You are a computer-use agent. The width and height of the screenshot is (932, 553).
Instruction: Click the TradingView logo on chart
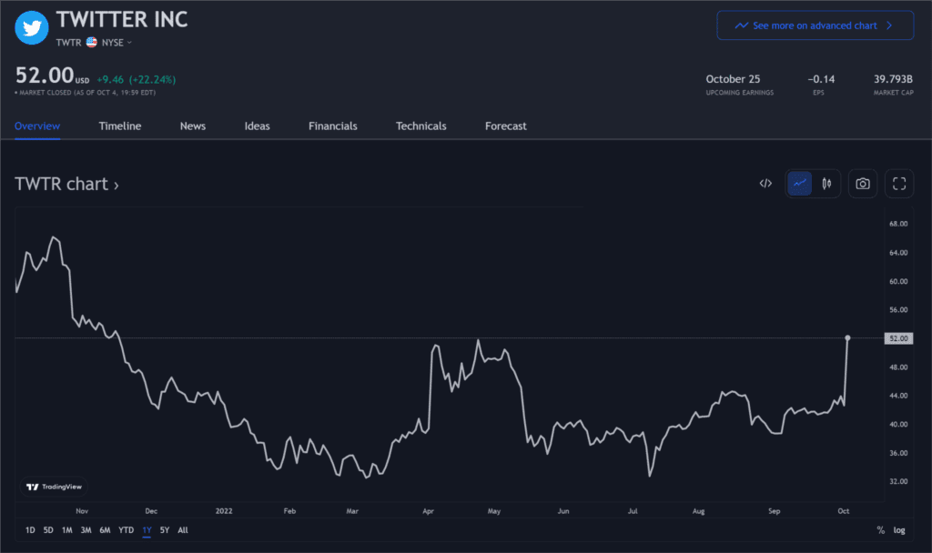pyautogui.click(x=54, y=487)
